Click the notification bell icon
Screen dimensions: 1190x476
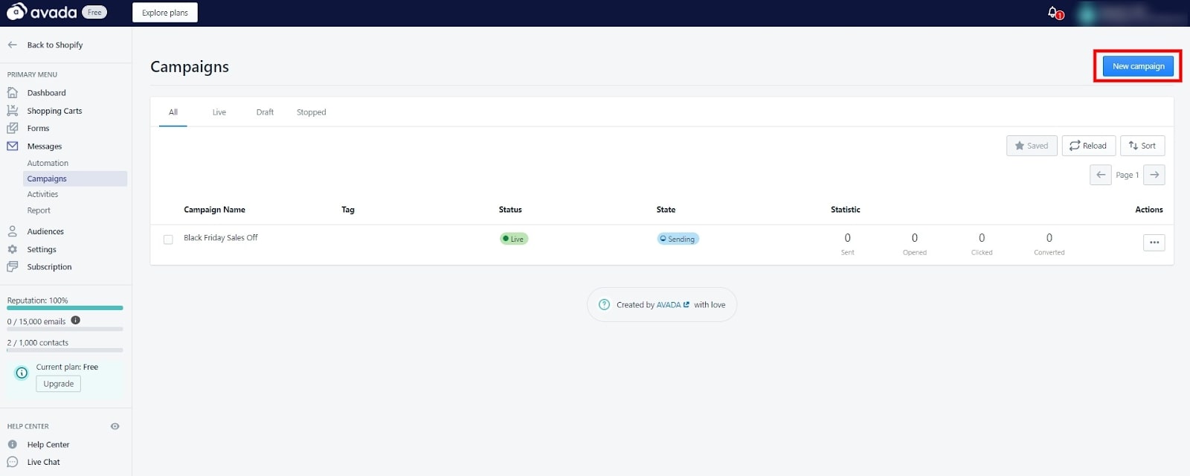click(1053, 13)
